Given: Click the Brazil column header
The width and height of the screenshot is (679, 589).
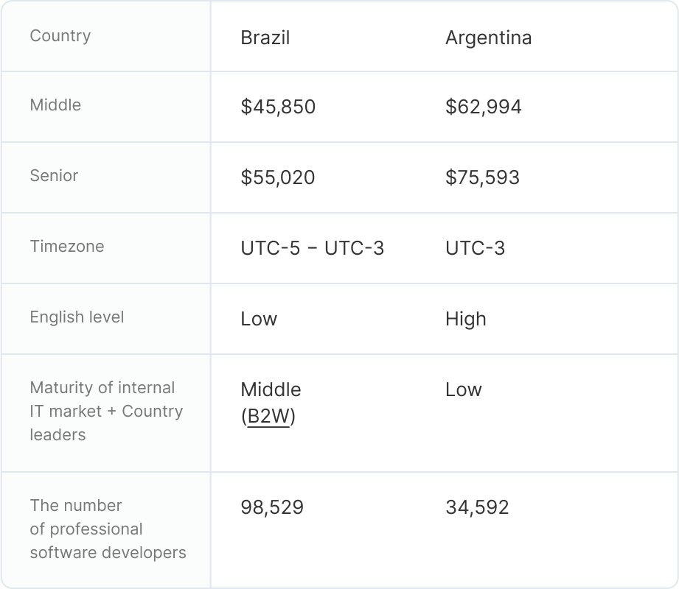Looking at the screenshot, I should tap(265, 38).
